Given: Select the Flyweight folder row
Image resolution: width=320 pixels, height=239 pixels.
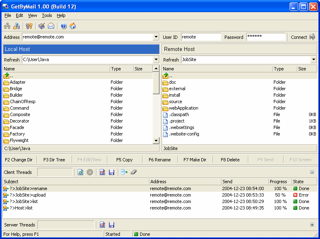Looking at the screenshot, I should point(78,140).
